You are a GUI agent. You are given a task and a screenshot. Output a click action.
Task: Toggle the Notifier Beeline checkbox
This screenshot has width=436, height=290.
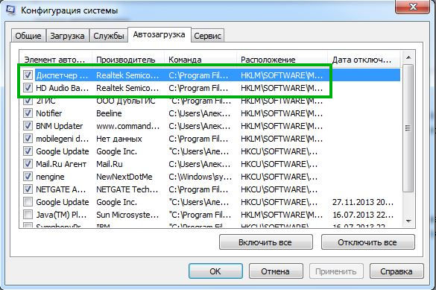pyautogui.click(x=28, y=113)
